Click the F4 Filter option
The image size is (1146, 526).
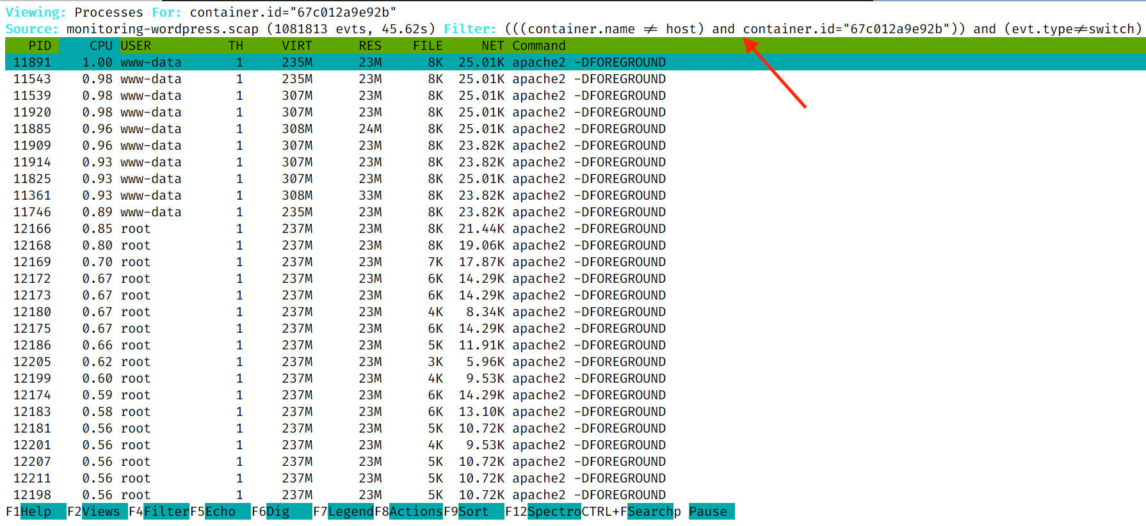159,511
